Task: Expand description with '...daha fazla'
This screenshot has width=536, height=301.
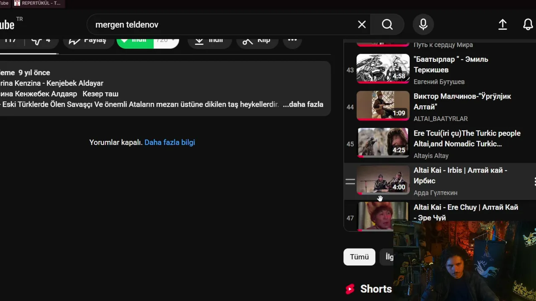Action: pyautogui.click(x=303, y=105)
